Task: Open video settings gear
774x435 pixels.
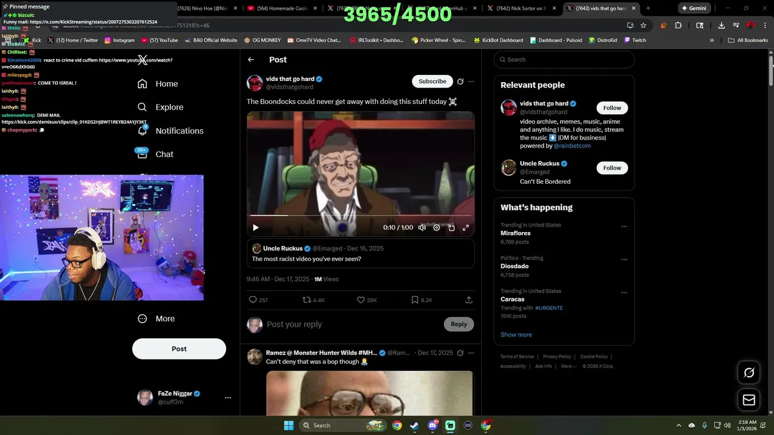Action: click(437, 228)
